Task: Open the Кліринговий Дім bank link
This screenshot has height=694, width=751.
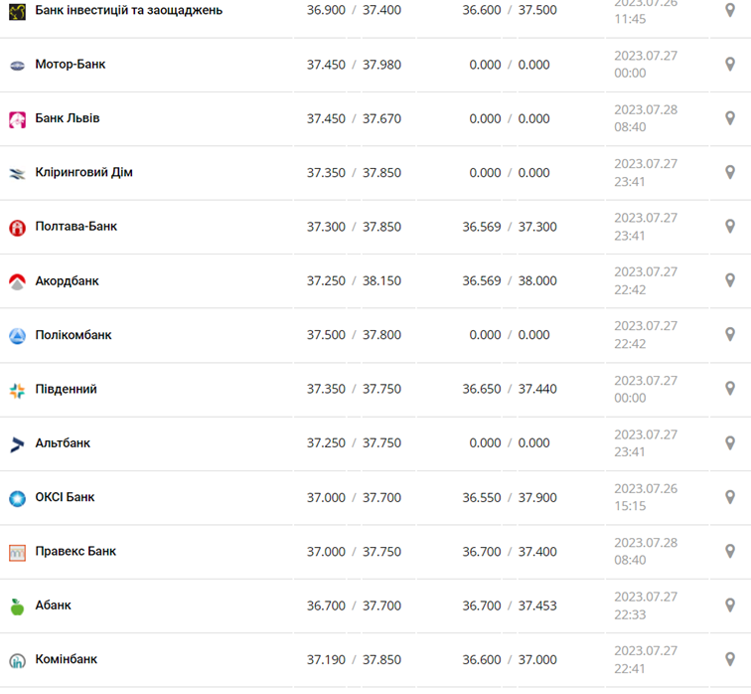Action: (x=83, y=173)
